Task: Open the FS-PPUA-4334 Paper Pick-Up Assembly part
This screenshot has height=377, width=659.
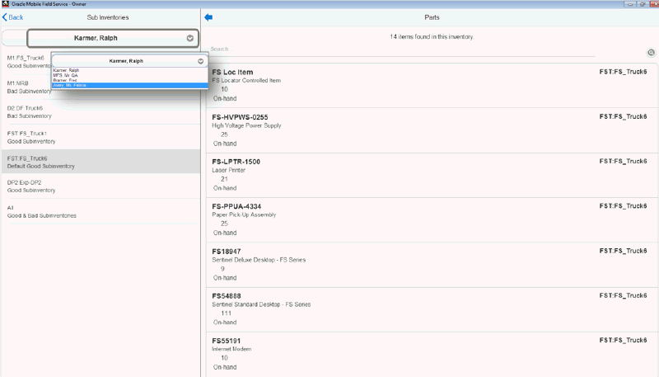Action: [432, 219]
